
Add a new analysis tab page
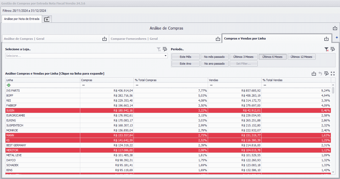tap(47, 19)
